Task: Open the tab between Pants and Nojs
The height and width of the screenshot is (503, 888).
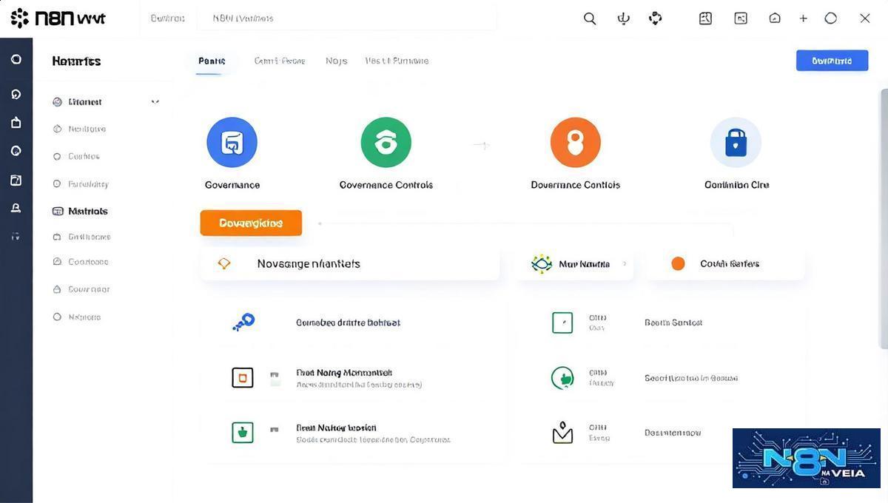Action: [280, 61]
